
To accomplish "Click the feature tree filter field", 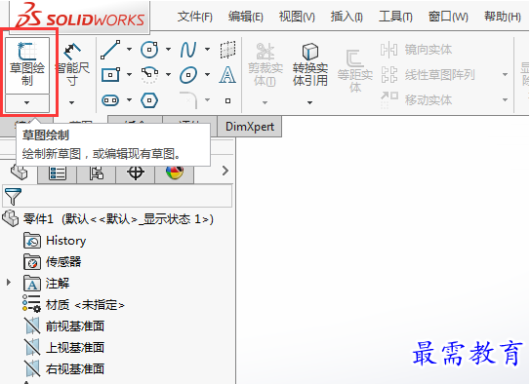I will pos(117,196).
